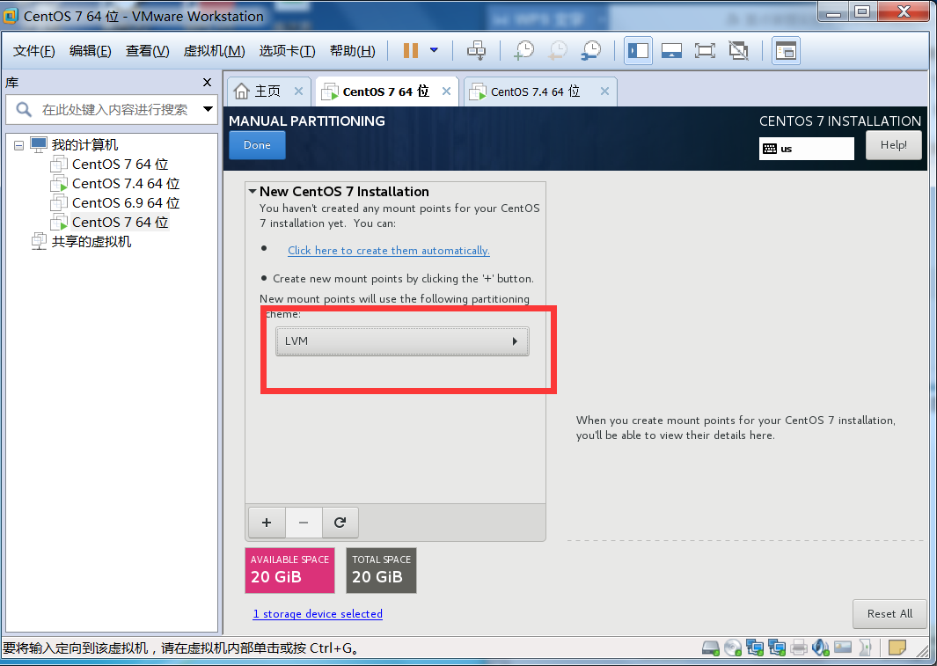Switch to the 主页 home tab
The width and height of the screenshot is (937, 666).
point(267,91)
